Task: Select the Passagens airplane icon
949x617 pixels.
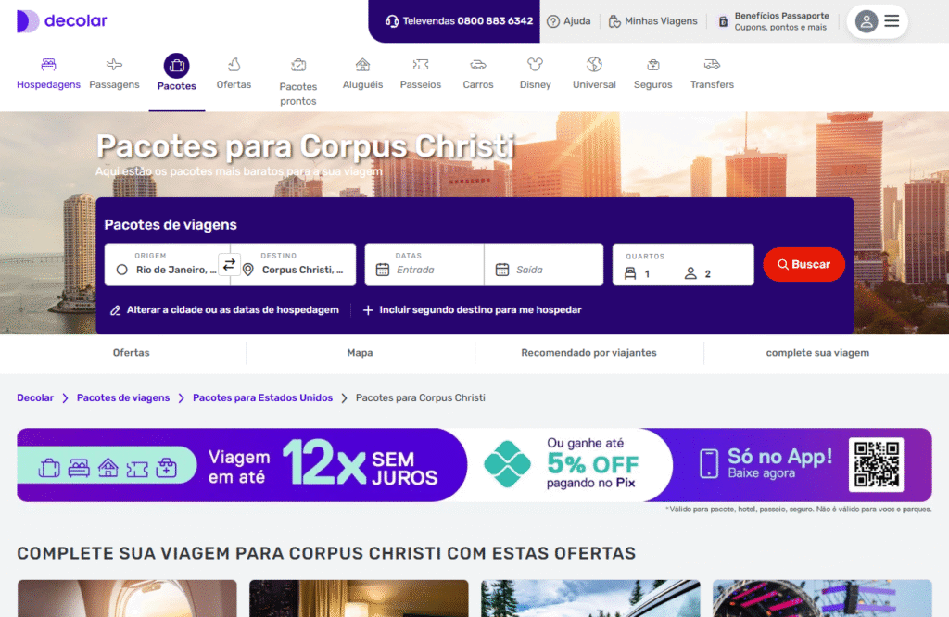Action: pos(114,64)
